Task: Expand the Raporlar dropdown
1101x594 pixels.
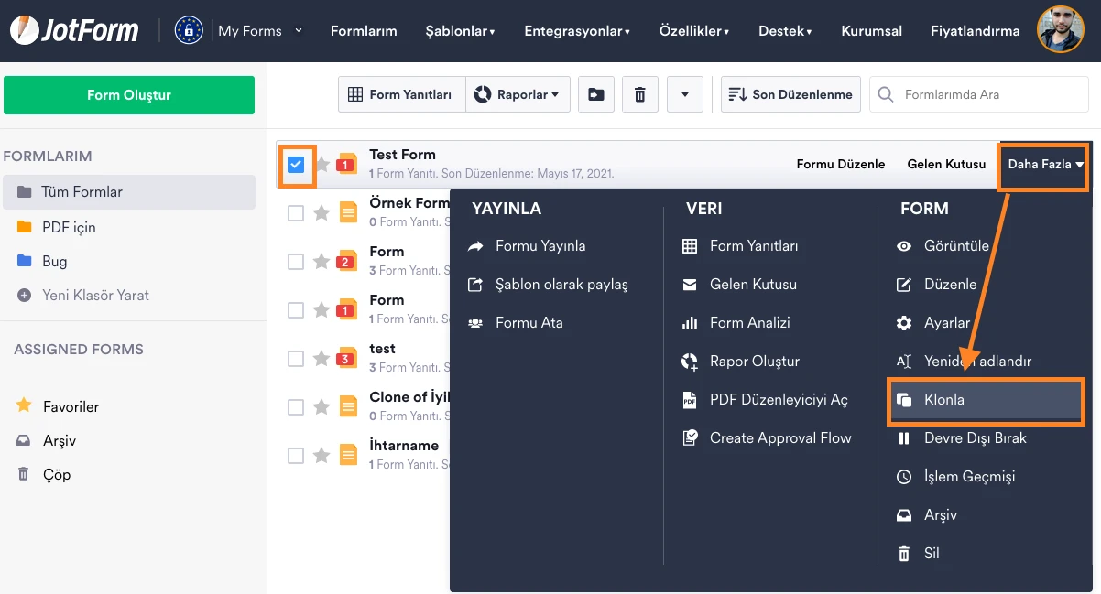Action: coord(518,94)
